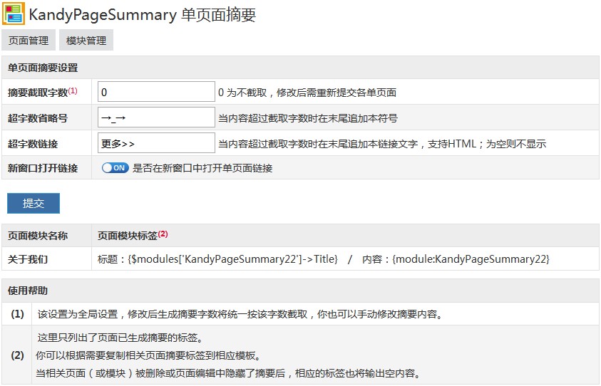Click the 单页面摘要设置 section header

click(43, 68)
